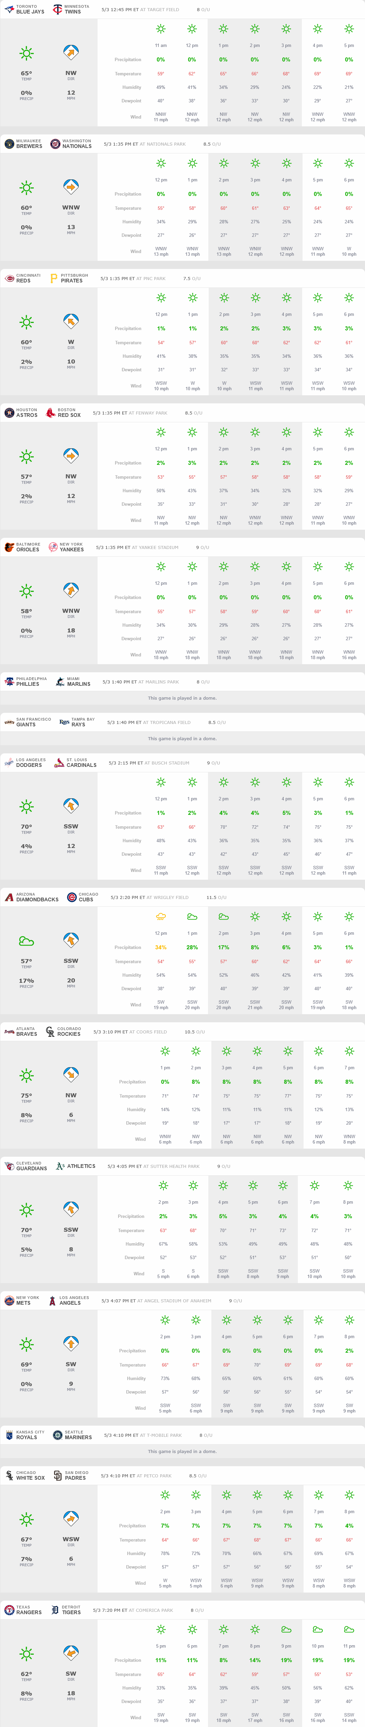Screen dimensions: 365x1727
Task: Click the SW wind direction icon for Rangers-Tigers
Action: tap(71, 1653)
